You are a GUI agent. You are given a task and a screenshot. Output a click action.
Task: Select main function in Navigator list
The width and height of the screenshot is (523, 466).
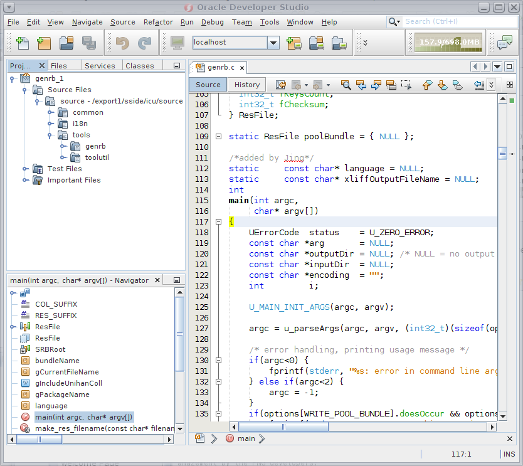(83, 417)
